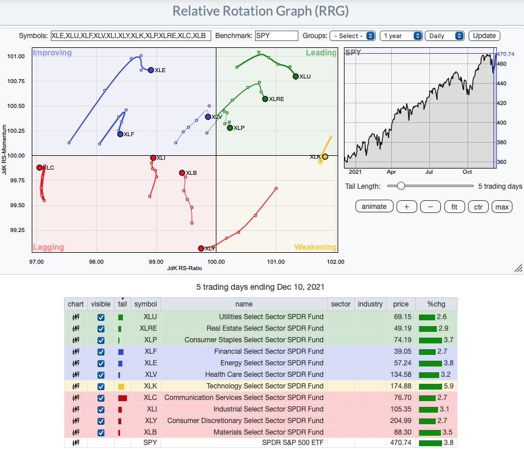Screen dimensions: 524x449
Task: Click the XLE data point on graph
Action: 151,70
